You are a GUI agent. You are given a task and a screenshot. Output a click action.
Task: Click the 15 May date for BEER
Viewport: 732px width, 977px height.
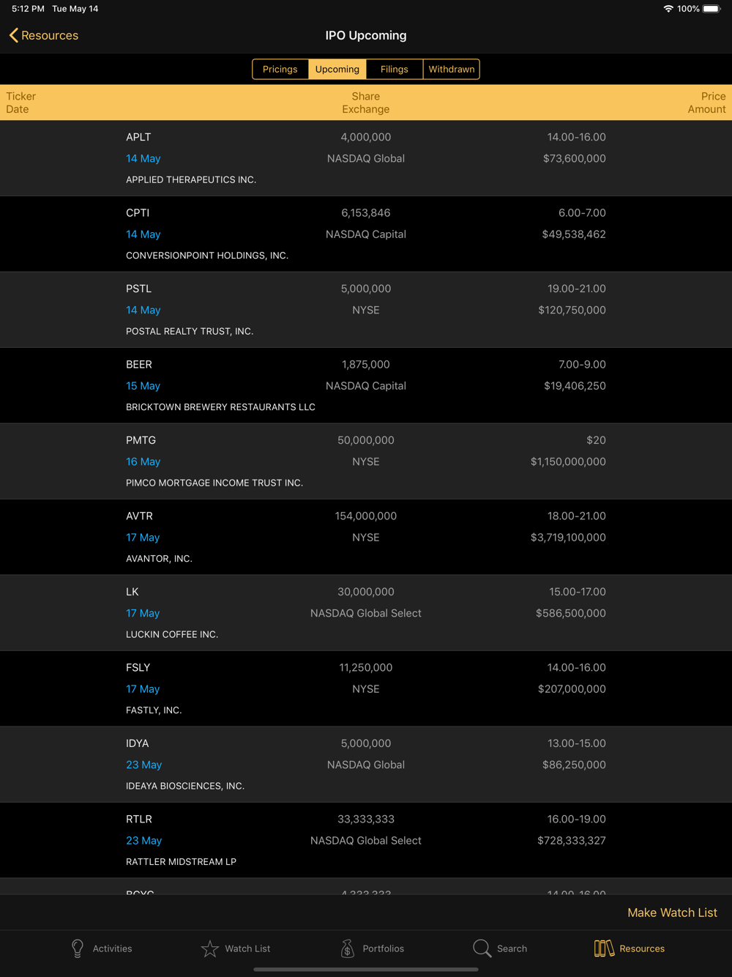143,386
